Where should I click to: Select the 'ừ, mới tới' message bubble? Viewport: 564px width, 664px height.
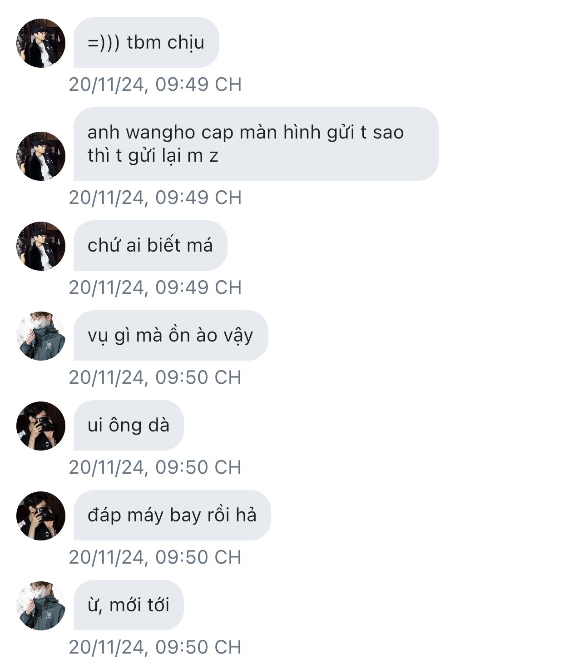[129, 605]
